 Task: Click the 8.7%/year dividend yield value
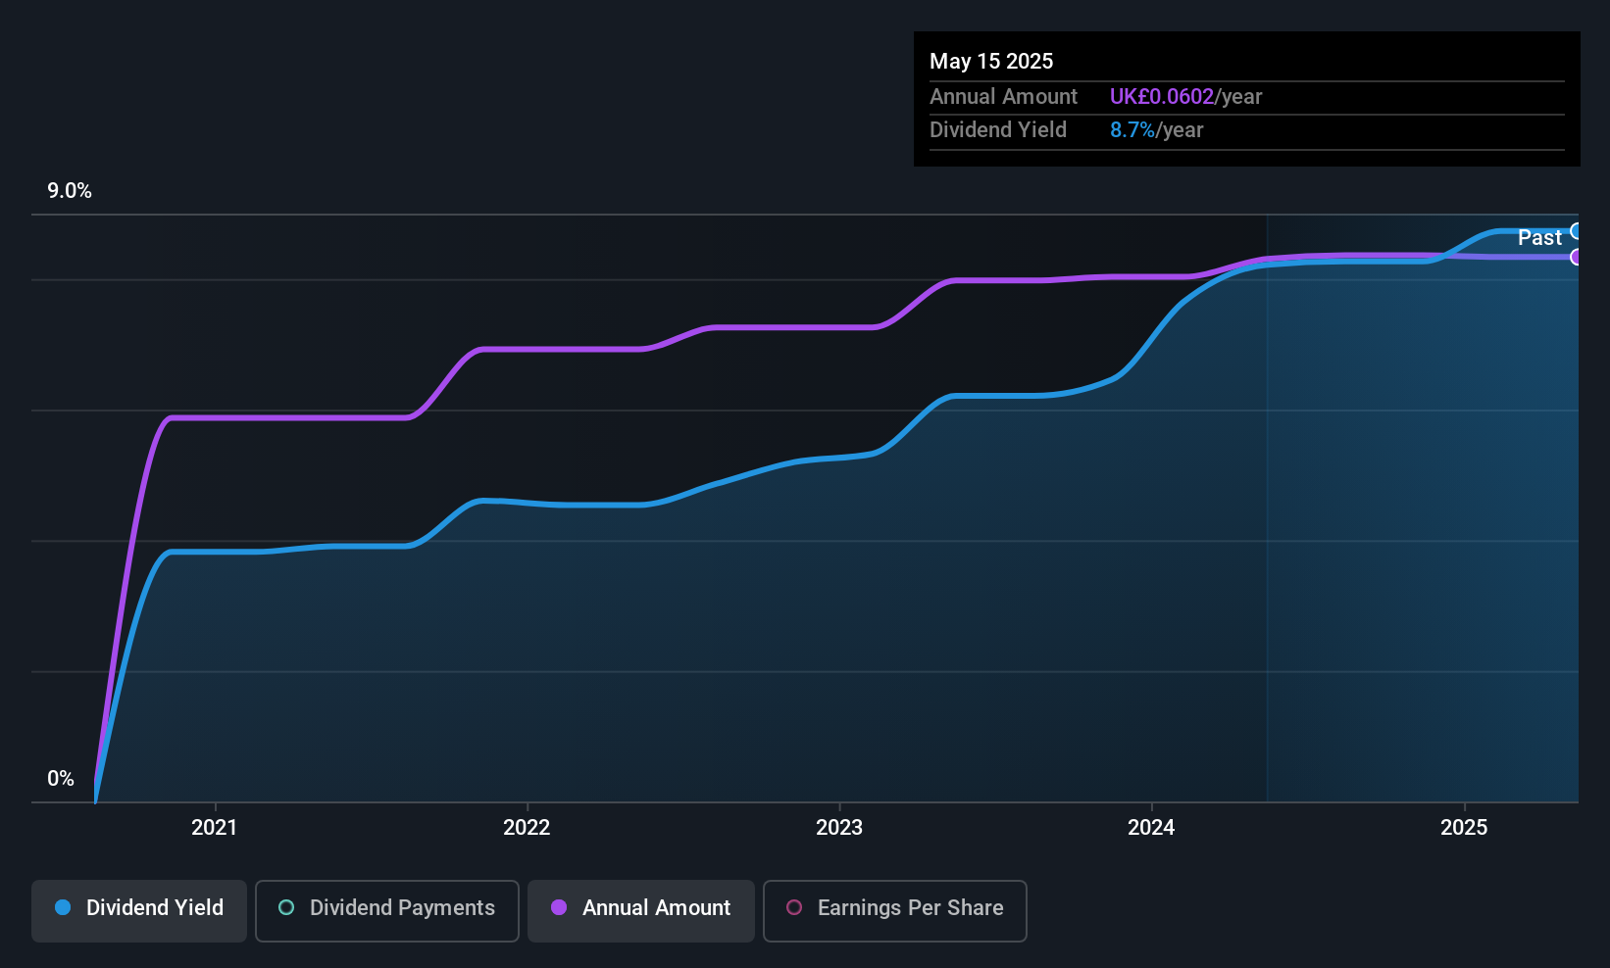click(x=1156, y=129)
